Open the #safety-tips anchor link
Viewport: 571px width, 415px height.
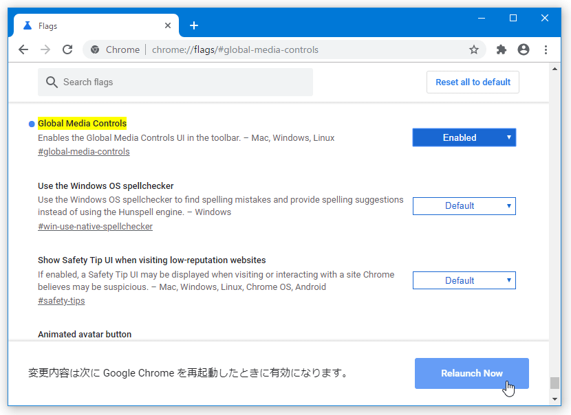(61, 301)
